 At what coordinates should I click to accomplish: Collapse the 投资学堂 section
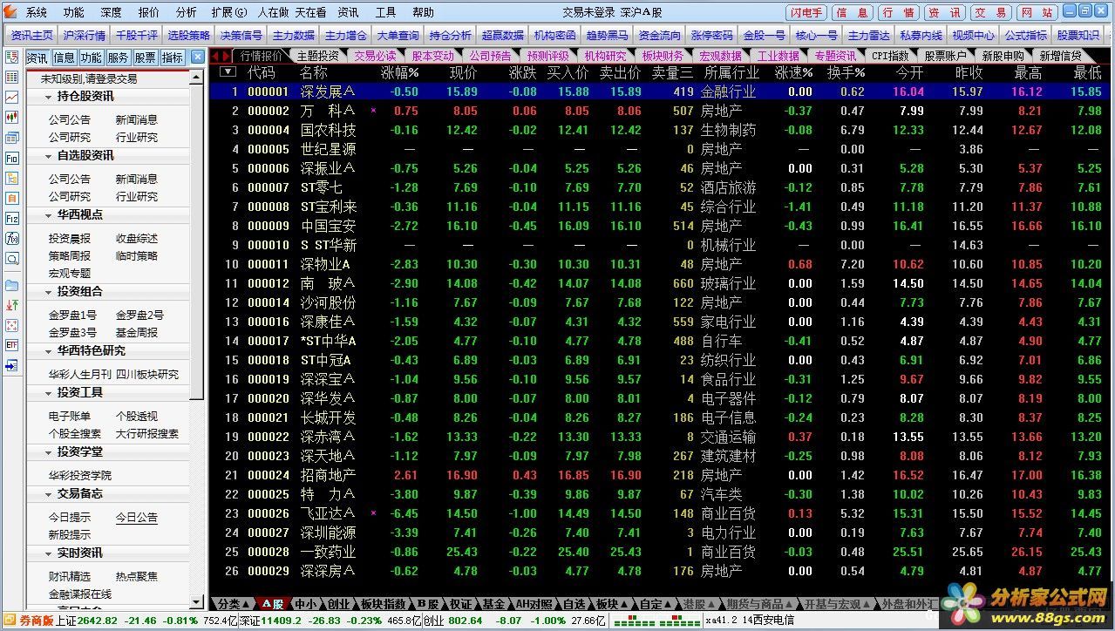tap(49, 452)
